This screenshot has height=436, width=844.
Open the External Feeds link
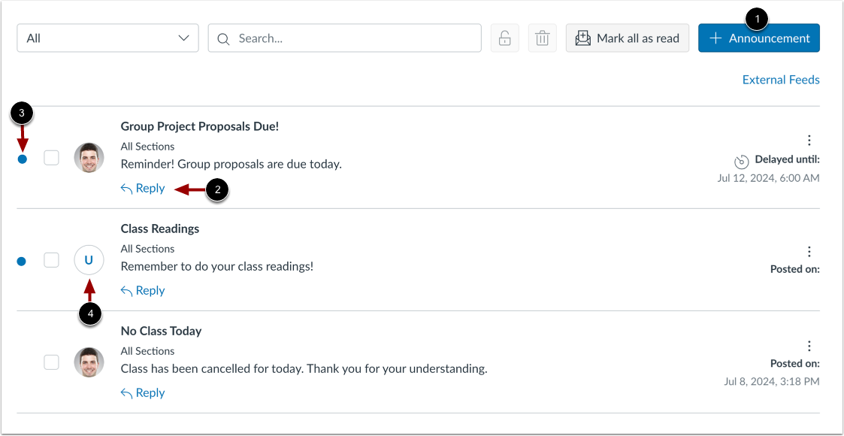[x=780, y=79]
